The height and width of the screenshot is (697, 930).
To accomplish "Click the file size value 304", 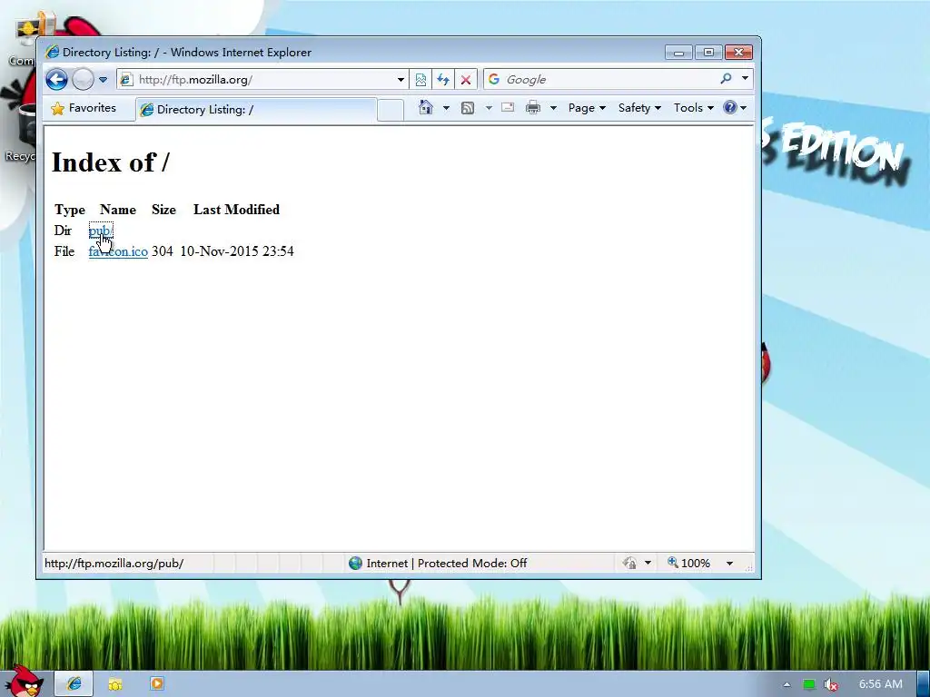I will 162,251.
